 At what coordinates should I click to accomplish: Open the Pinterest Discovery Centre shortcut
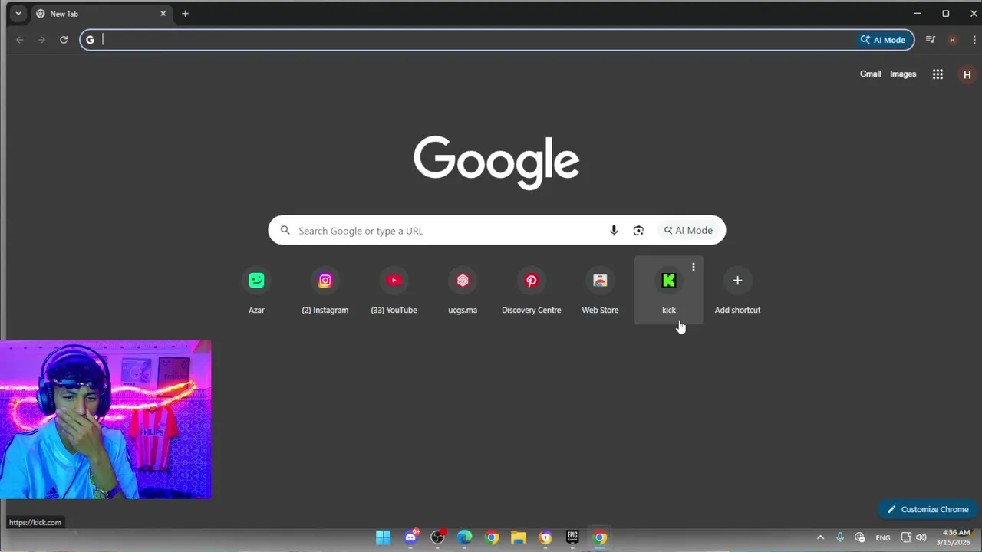(x=531, y=290)
